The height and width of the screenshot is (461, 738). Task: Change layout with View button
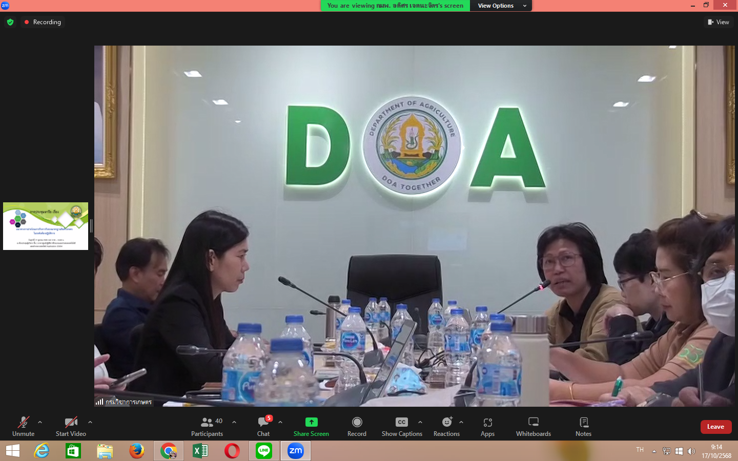pos(719,22)
